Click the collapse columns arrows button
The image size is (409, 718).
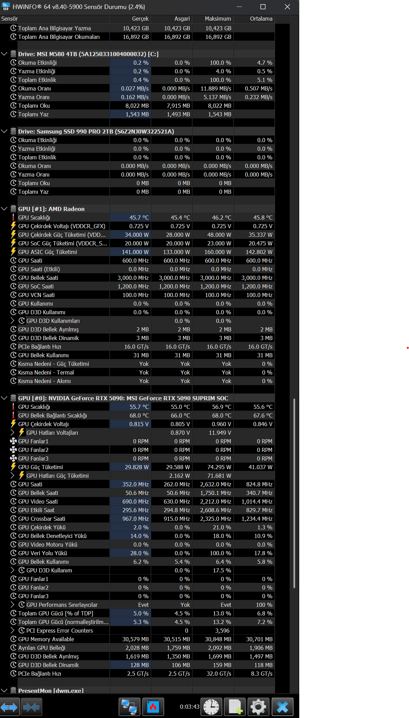pos(31,707)
